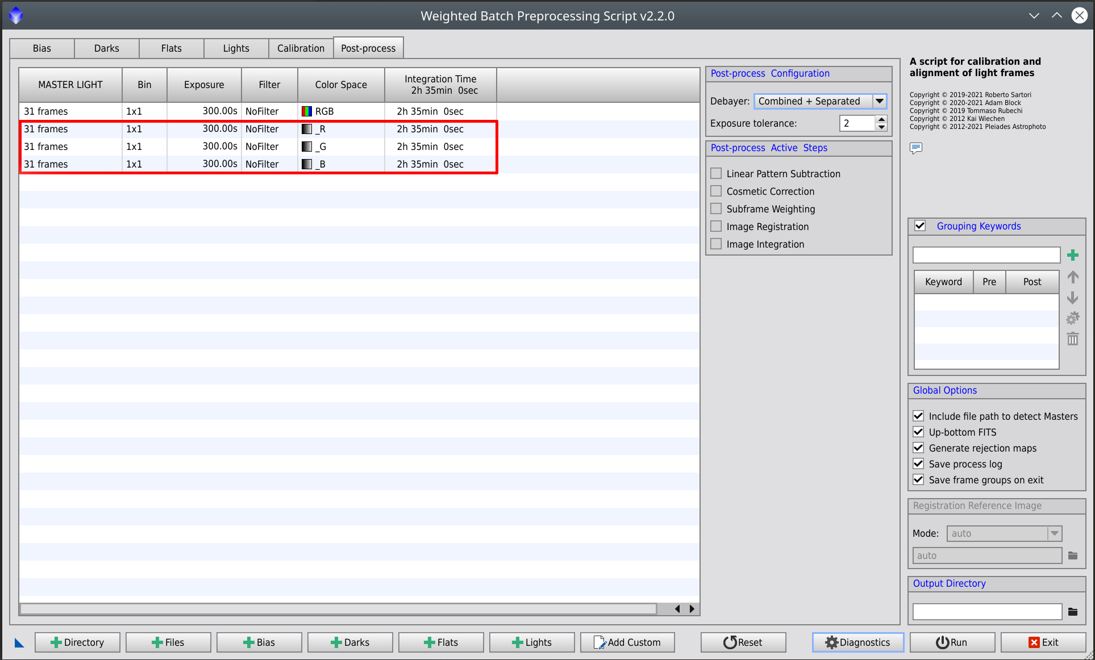Viewport: 1095px width, 660px height.
Task: Click the add Lights button
Action: pos(532,642)
